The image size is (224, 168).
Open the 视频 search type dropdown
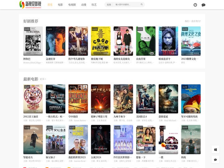[109, 5]
